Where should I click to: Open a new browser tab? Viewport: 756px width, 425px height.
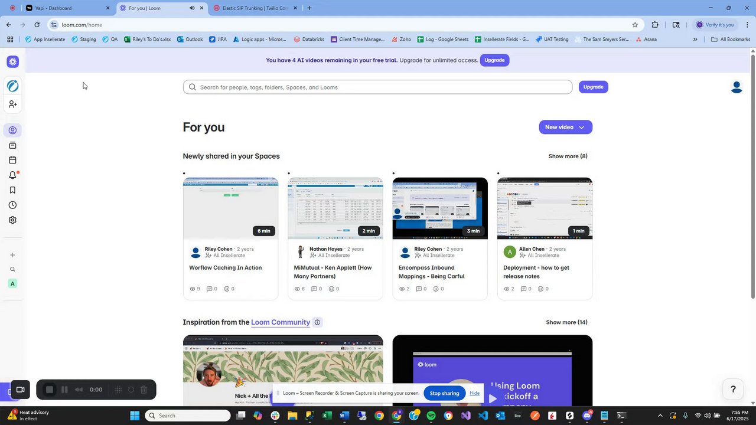pyautogui.click(x=309, y=8)
